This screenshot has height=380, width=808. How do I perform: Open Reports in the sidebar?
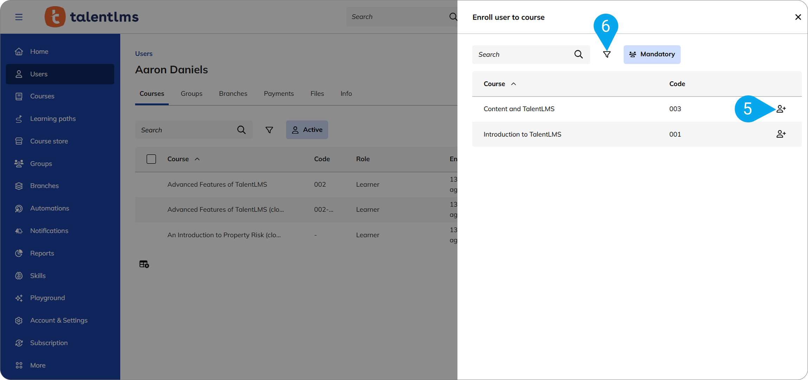coord(60,253)
